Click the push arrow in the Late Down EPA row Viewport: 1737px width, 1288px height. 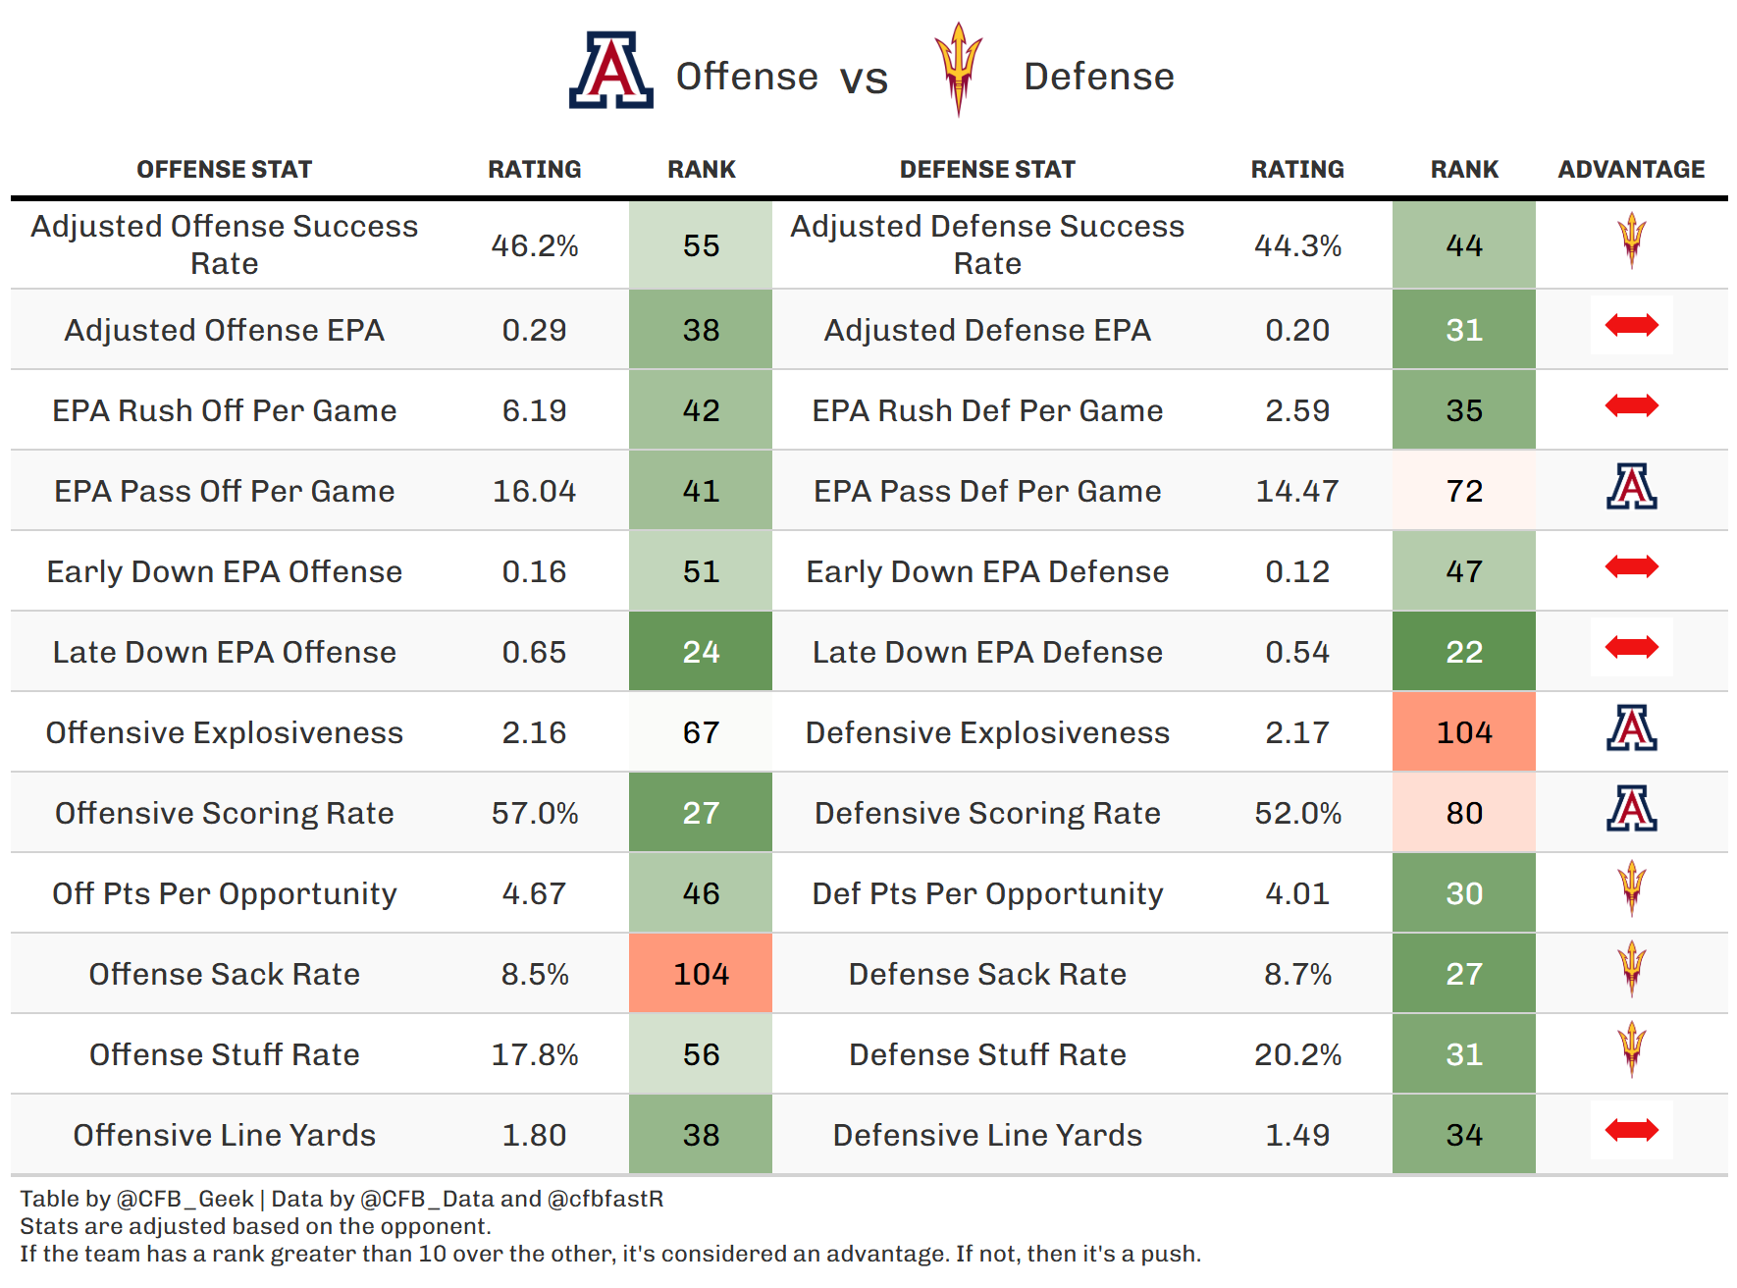[x=1631, y=647]
